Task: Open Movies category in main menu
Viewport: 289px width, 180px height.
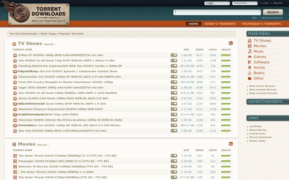Action: point(260,46)
